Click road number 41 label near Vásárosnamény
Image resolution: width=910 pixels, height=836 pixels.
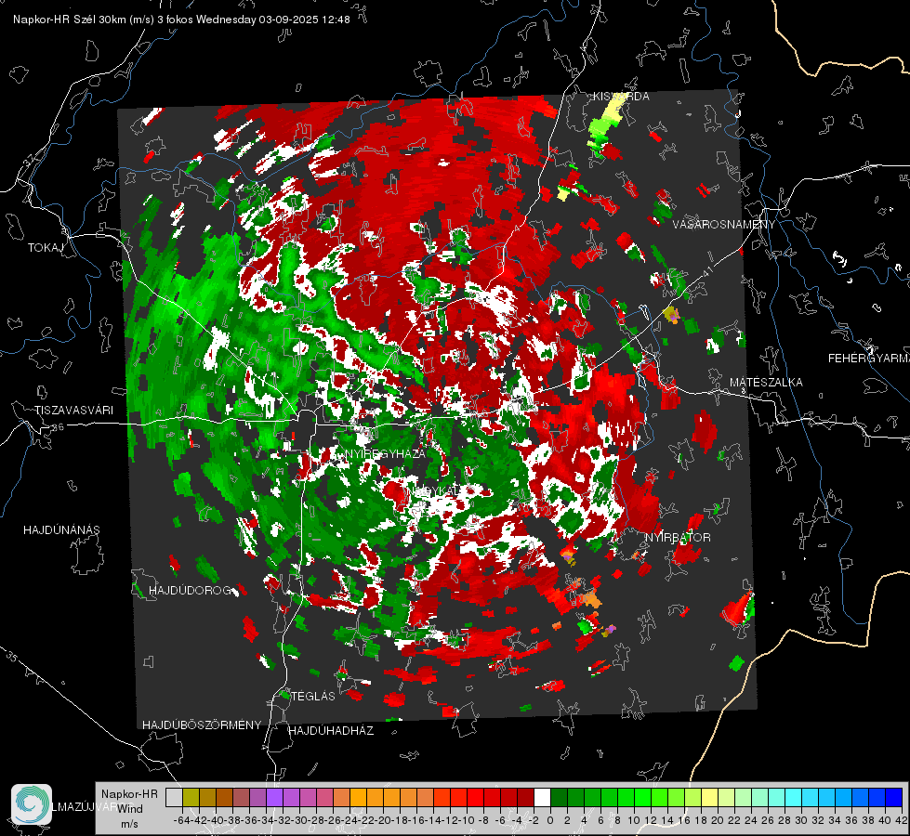(x=706, y=271)
